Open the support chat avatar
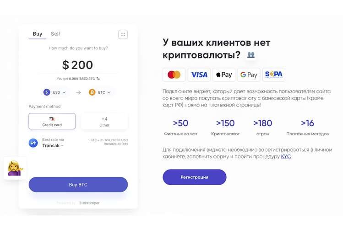 [x=15, y=168]
